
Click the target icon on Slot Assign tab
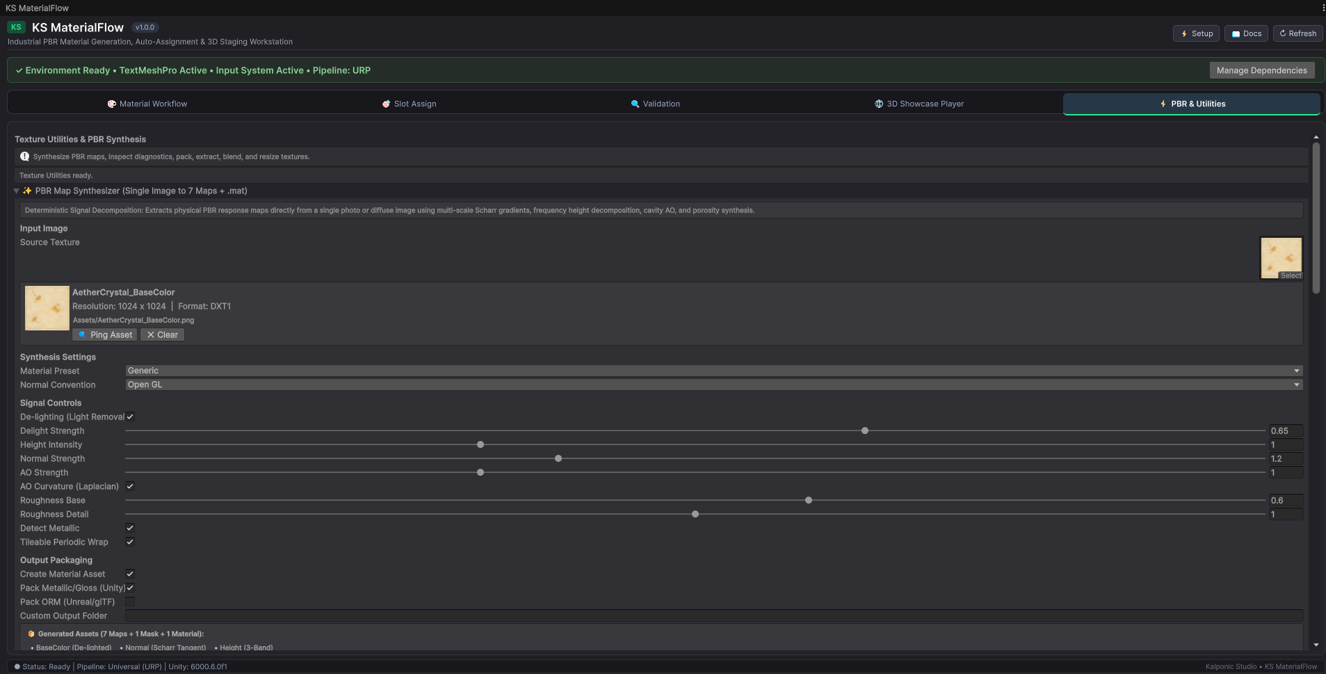click(386, 104)
